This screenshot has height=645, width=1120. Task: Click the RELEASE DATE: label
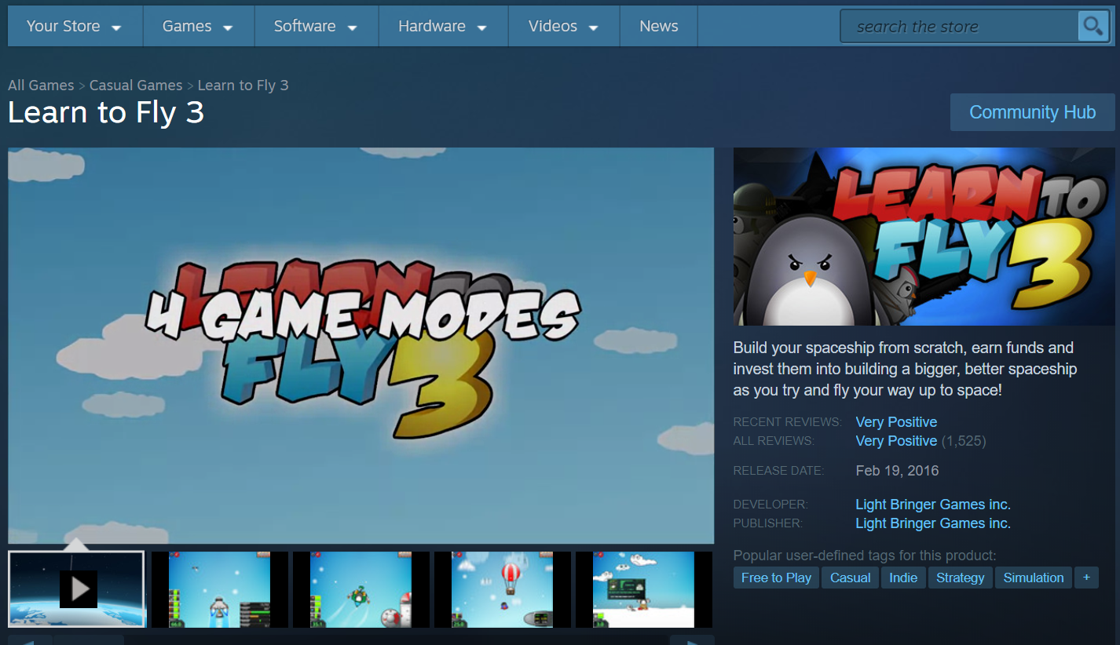tap(778, 471)
